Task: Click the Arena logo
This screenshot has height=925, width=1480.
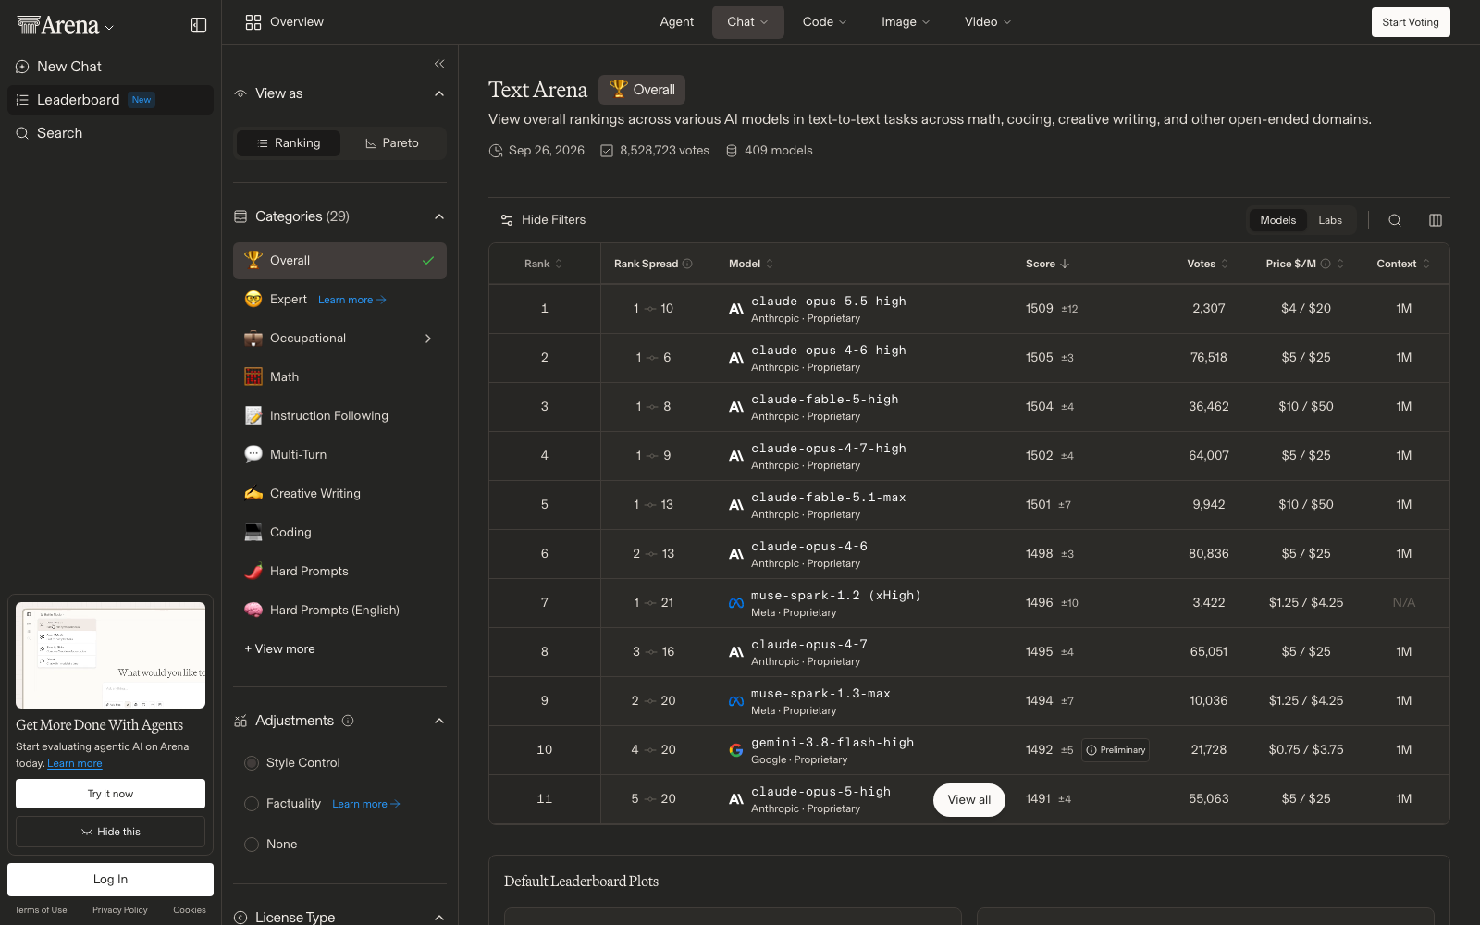Action: (58, 26)
